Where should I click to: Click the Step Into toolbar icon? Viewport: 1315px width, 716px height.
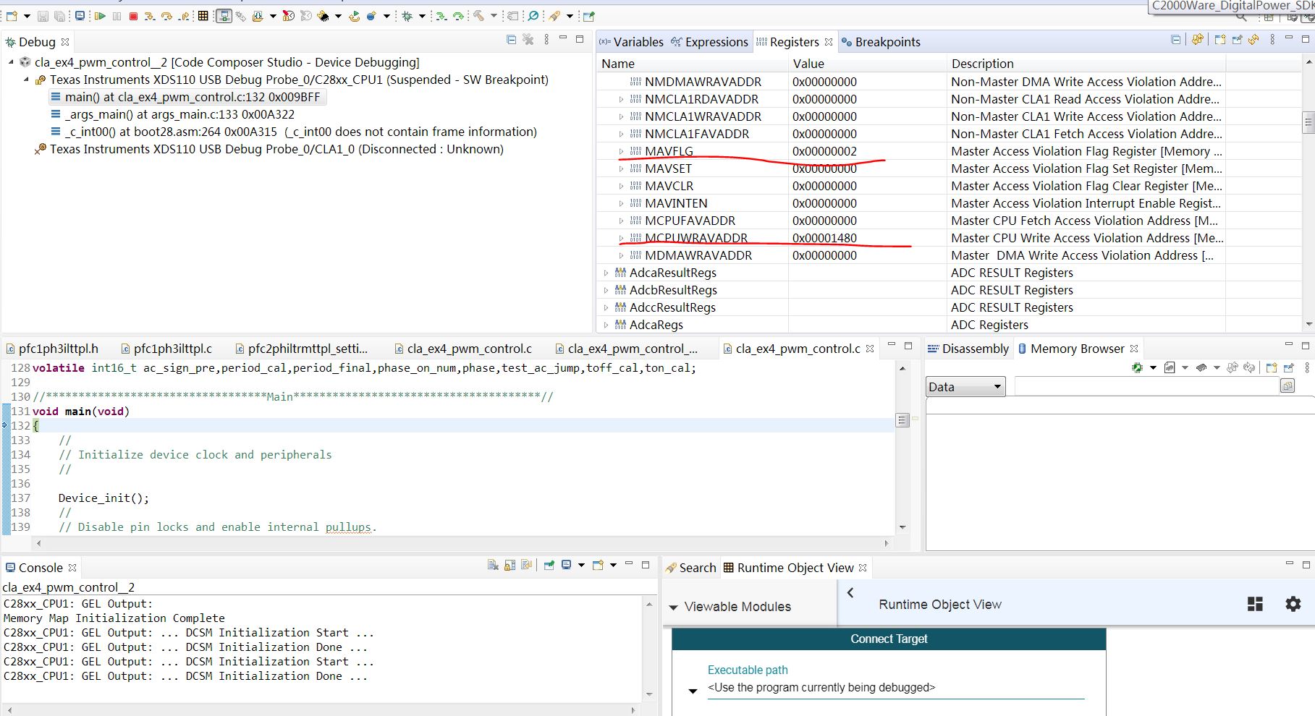[150, 16]
